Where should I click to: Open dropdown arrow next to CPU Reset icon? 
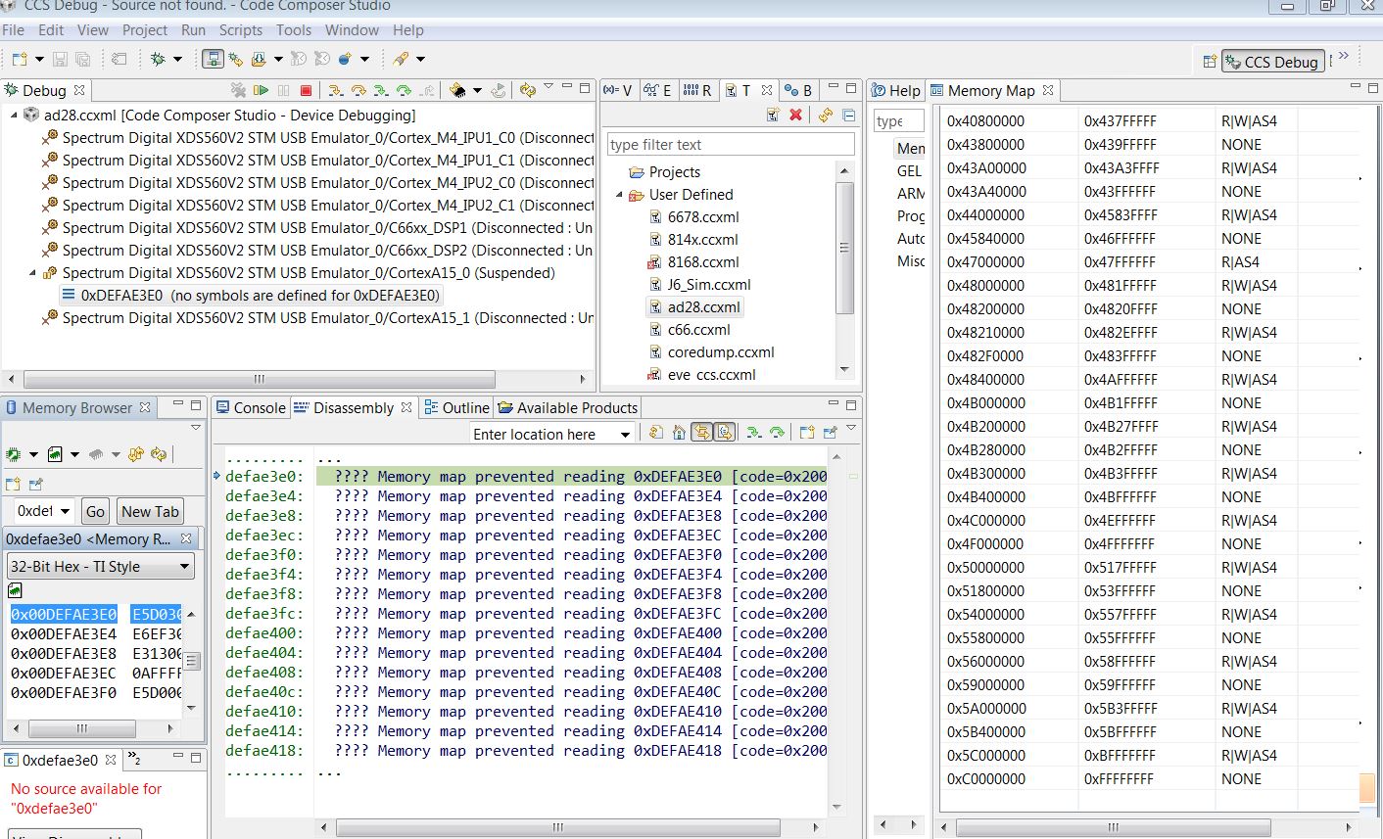coord(477,91)
